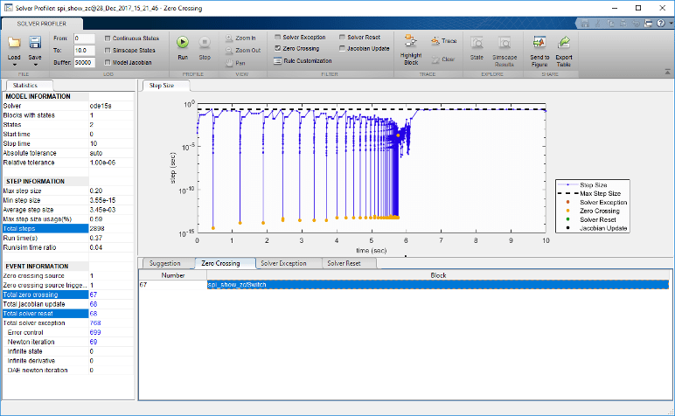The height and width of the screenshot is (416, 675).
Task: Click the Rule Customization button
Action: pyautogui.click(x=303, y=61)
